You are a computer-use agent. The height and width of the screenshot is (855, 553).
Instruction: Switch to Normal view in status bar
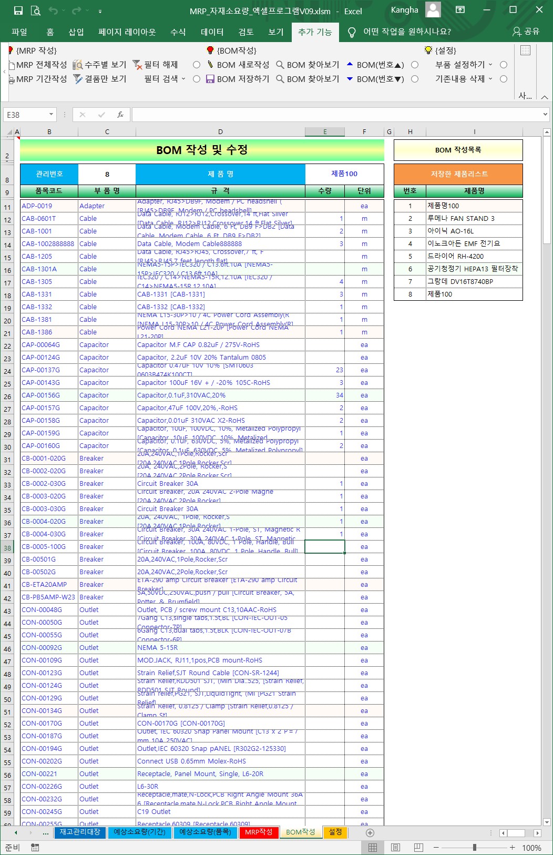click(x=373, y=848)
